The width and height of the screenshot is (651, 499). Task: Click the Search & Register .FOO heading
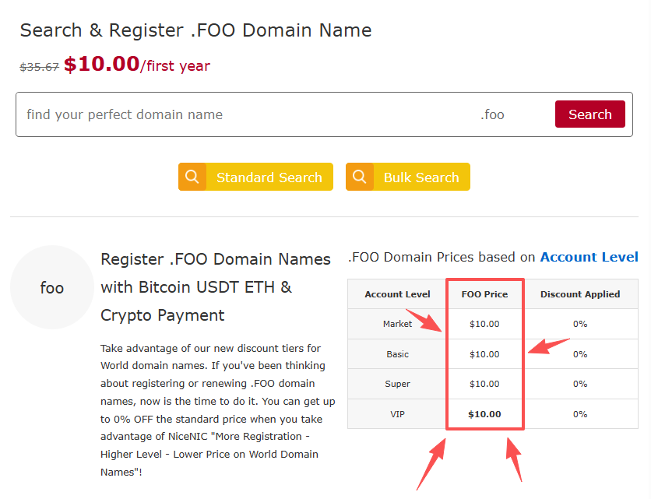195,30
